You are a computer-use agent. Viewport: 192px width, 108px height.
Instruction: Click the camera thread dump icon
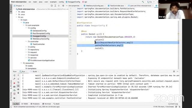click(14, 87)
